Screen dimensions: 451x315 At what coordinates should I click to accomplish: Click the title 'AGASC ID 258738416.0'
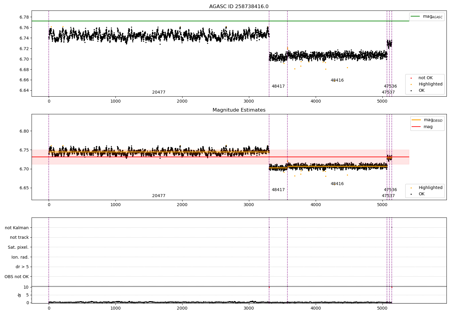point(239,7)
